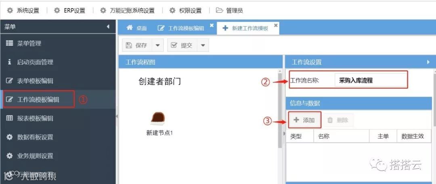
Task: Click the 保存 button
Action: (x=137, y=45)
